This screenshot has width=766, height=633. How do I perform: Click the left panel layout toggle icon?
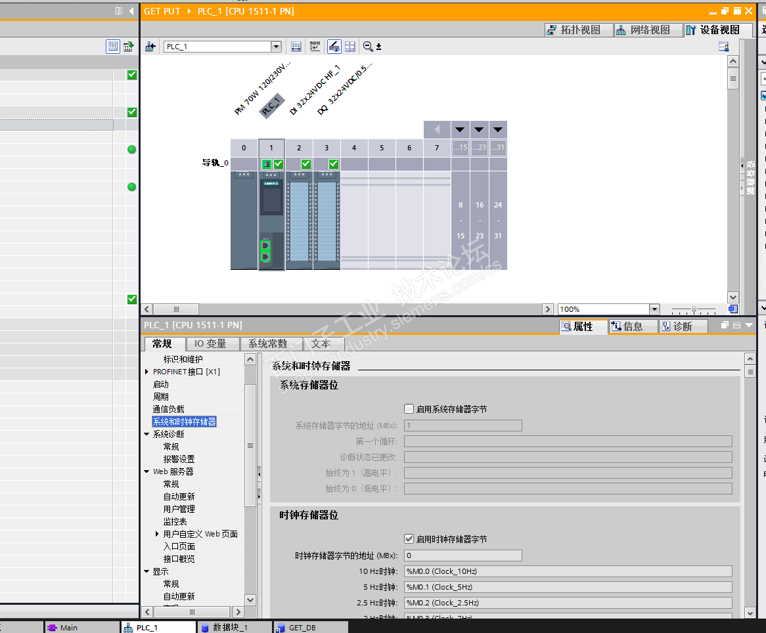(x=119, y=11)
